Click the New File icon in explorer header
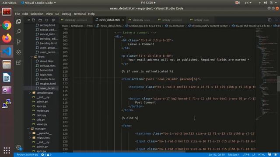This screenshot has width=280, height=157. click(34, 20)
